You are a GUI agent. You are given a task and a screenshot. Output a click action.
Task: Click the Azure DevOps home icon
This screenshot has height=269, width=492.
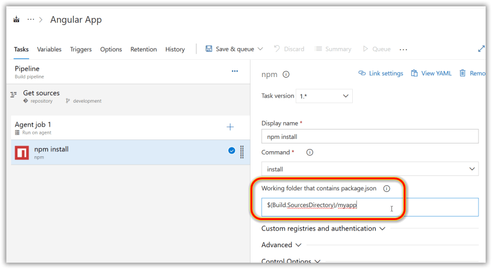tap(16, 20)
